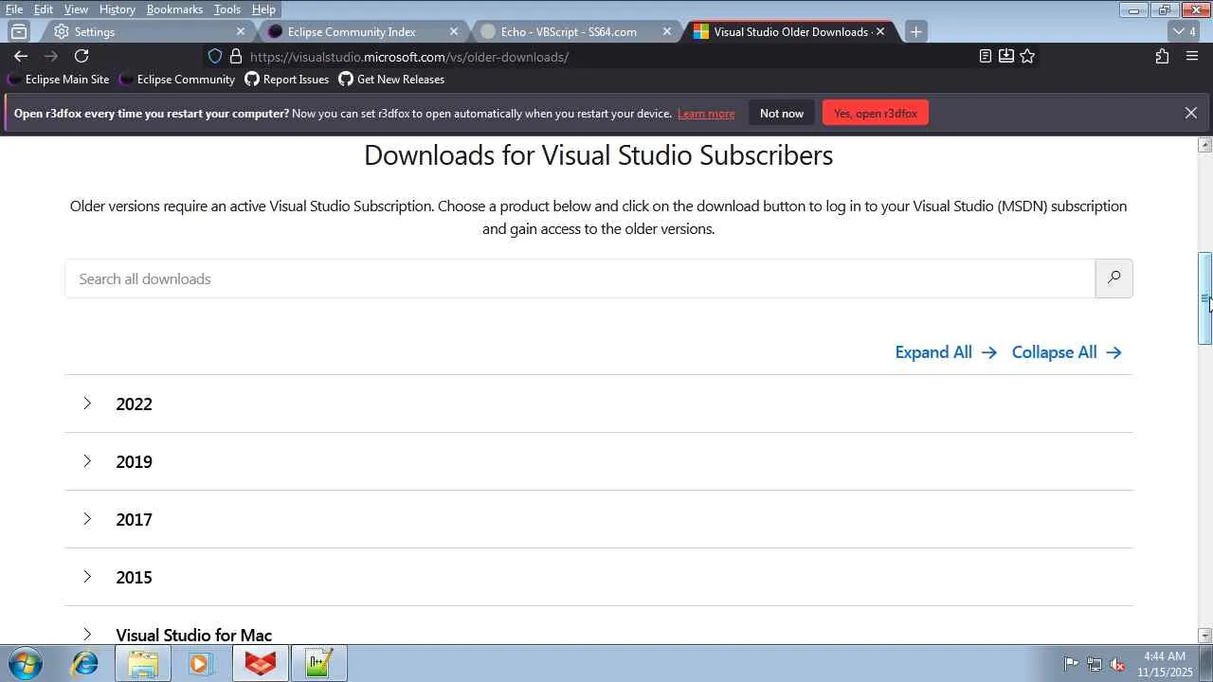The width and height of the screenshot is (1213, 682).
Task: Click Expand All link
Action: (946, 352)
